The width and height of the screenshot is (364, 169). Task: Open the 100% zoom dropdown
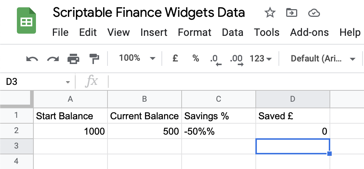pyautogui.click(x=137, y=58)
